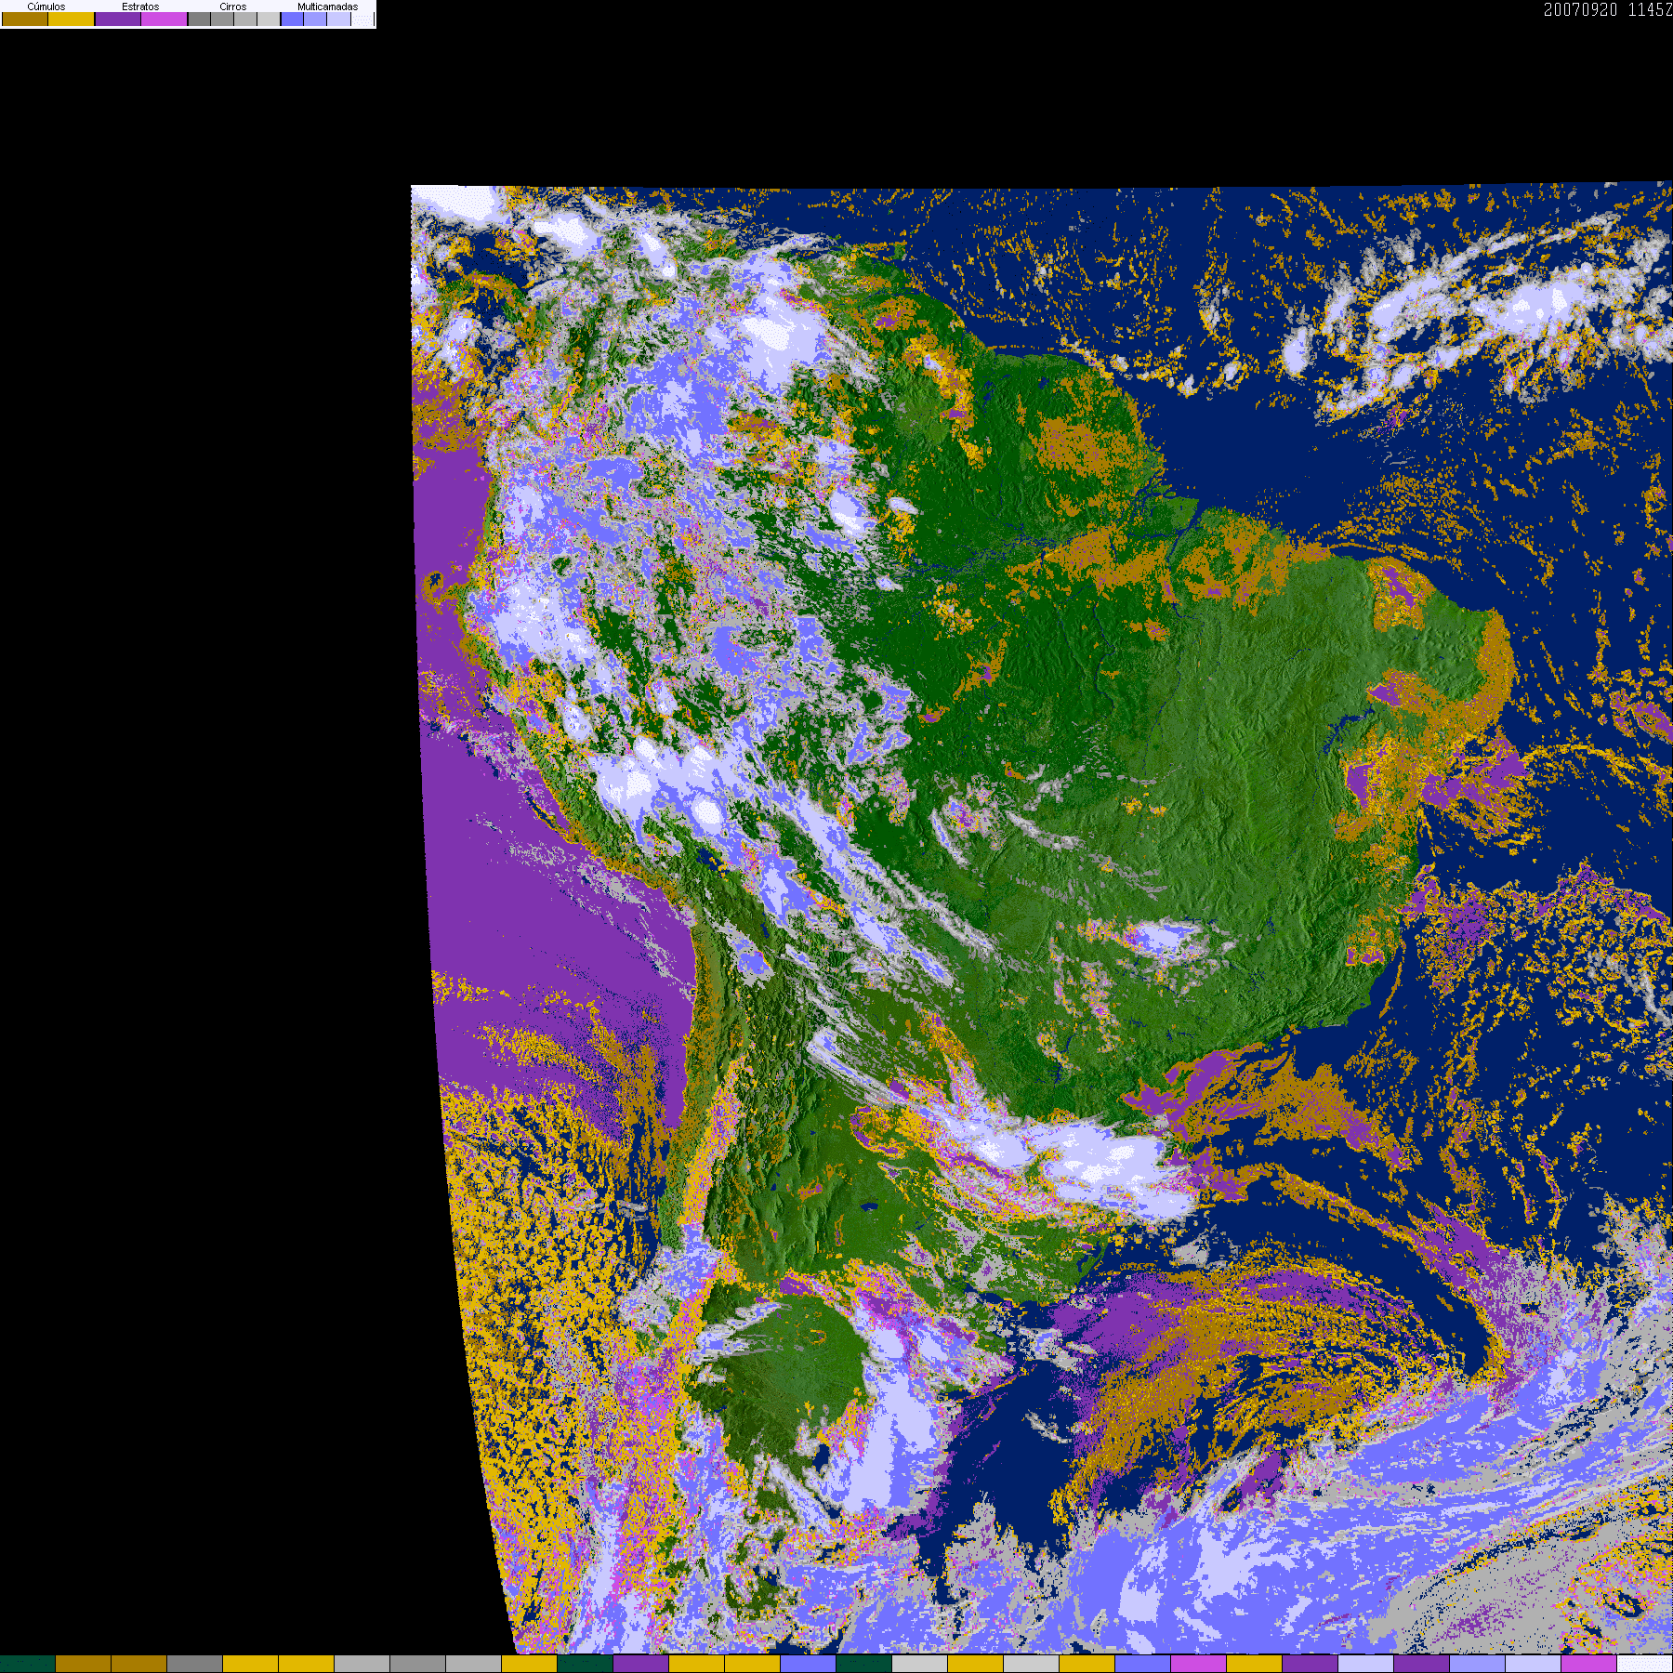The width and height of the screenshot is (1673, 1673).
Task: Pick the darkest gray Cirros legend swatch
Action: point(199,19)
